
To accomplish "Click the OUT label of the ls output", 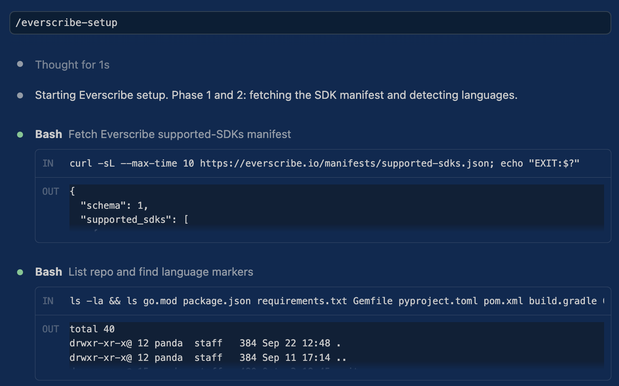I will point(50,329).
